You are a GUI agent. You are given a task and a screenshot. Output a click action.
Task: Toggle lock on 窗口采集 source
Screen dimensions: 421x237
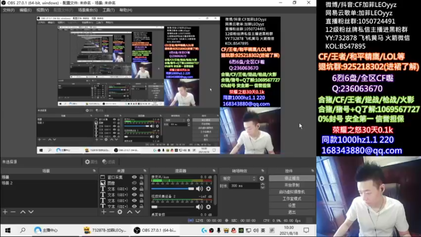point(142,177)
